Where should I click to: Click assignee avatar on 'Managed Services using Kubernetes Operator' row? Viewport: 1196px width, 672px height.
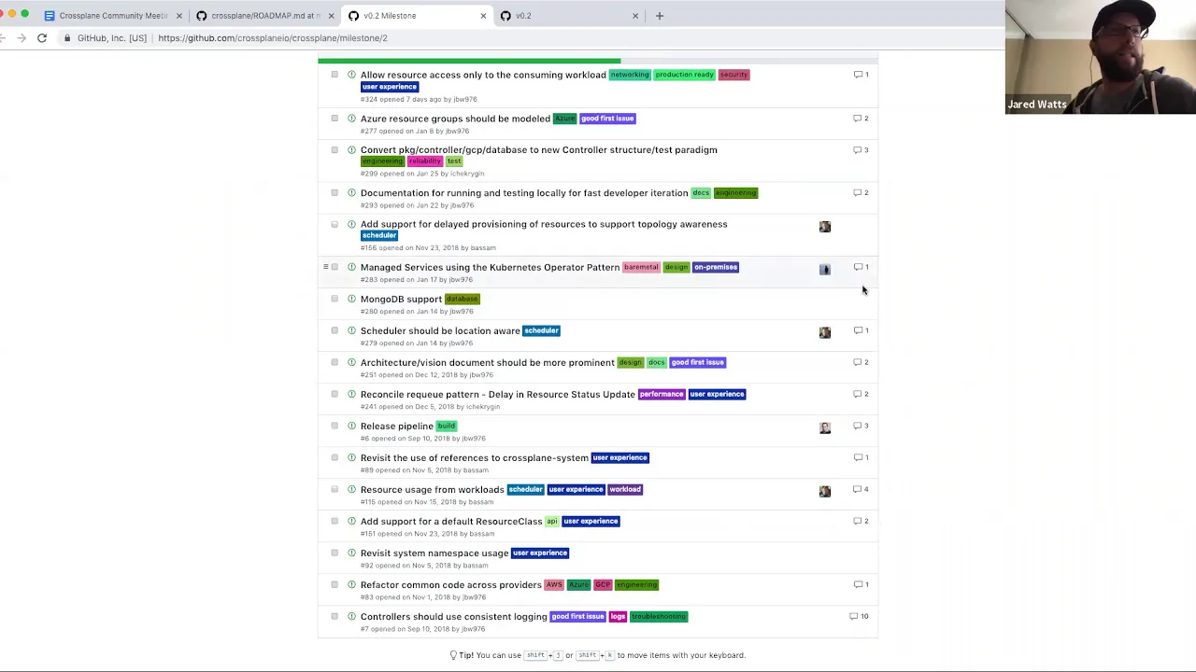pos(825,270)
